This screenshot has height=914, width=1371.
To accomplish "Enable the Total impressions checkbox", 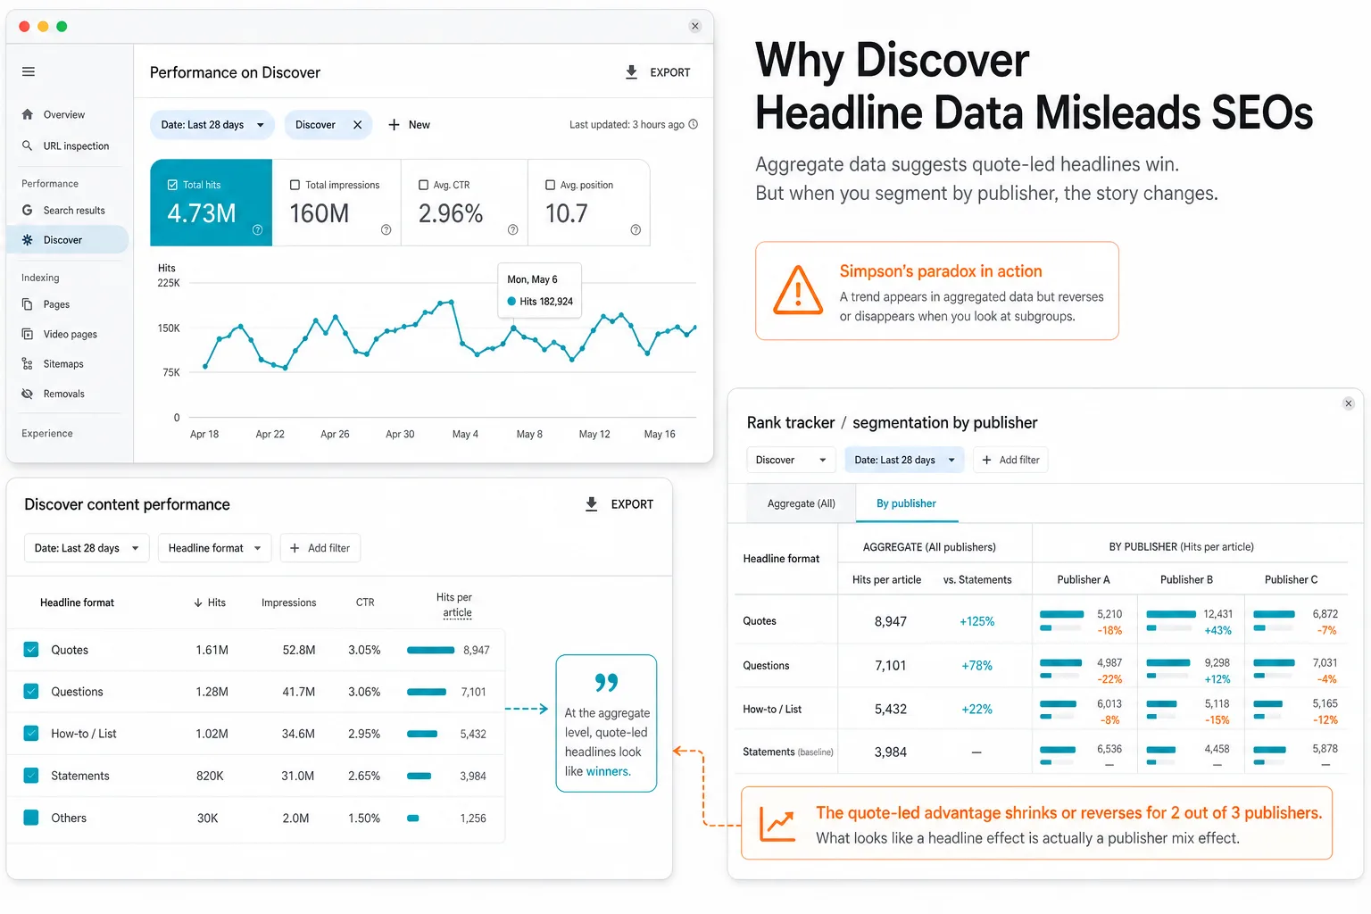I will click(x=295, y=185).
